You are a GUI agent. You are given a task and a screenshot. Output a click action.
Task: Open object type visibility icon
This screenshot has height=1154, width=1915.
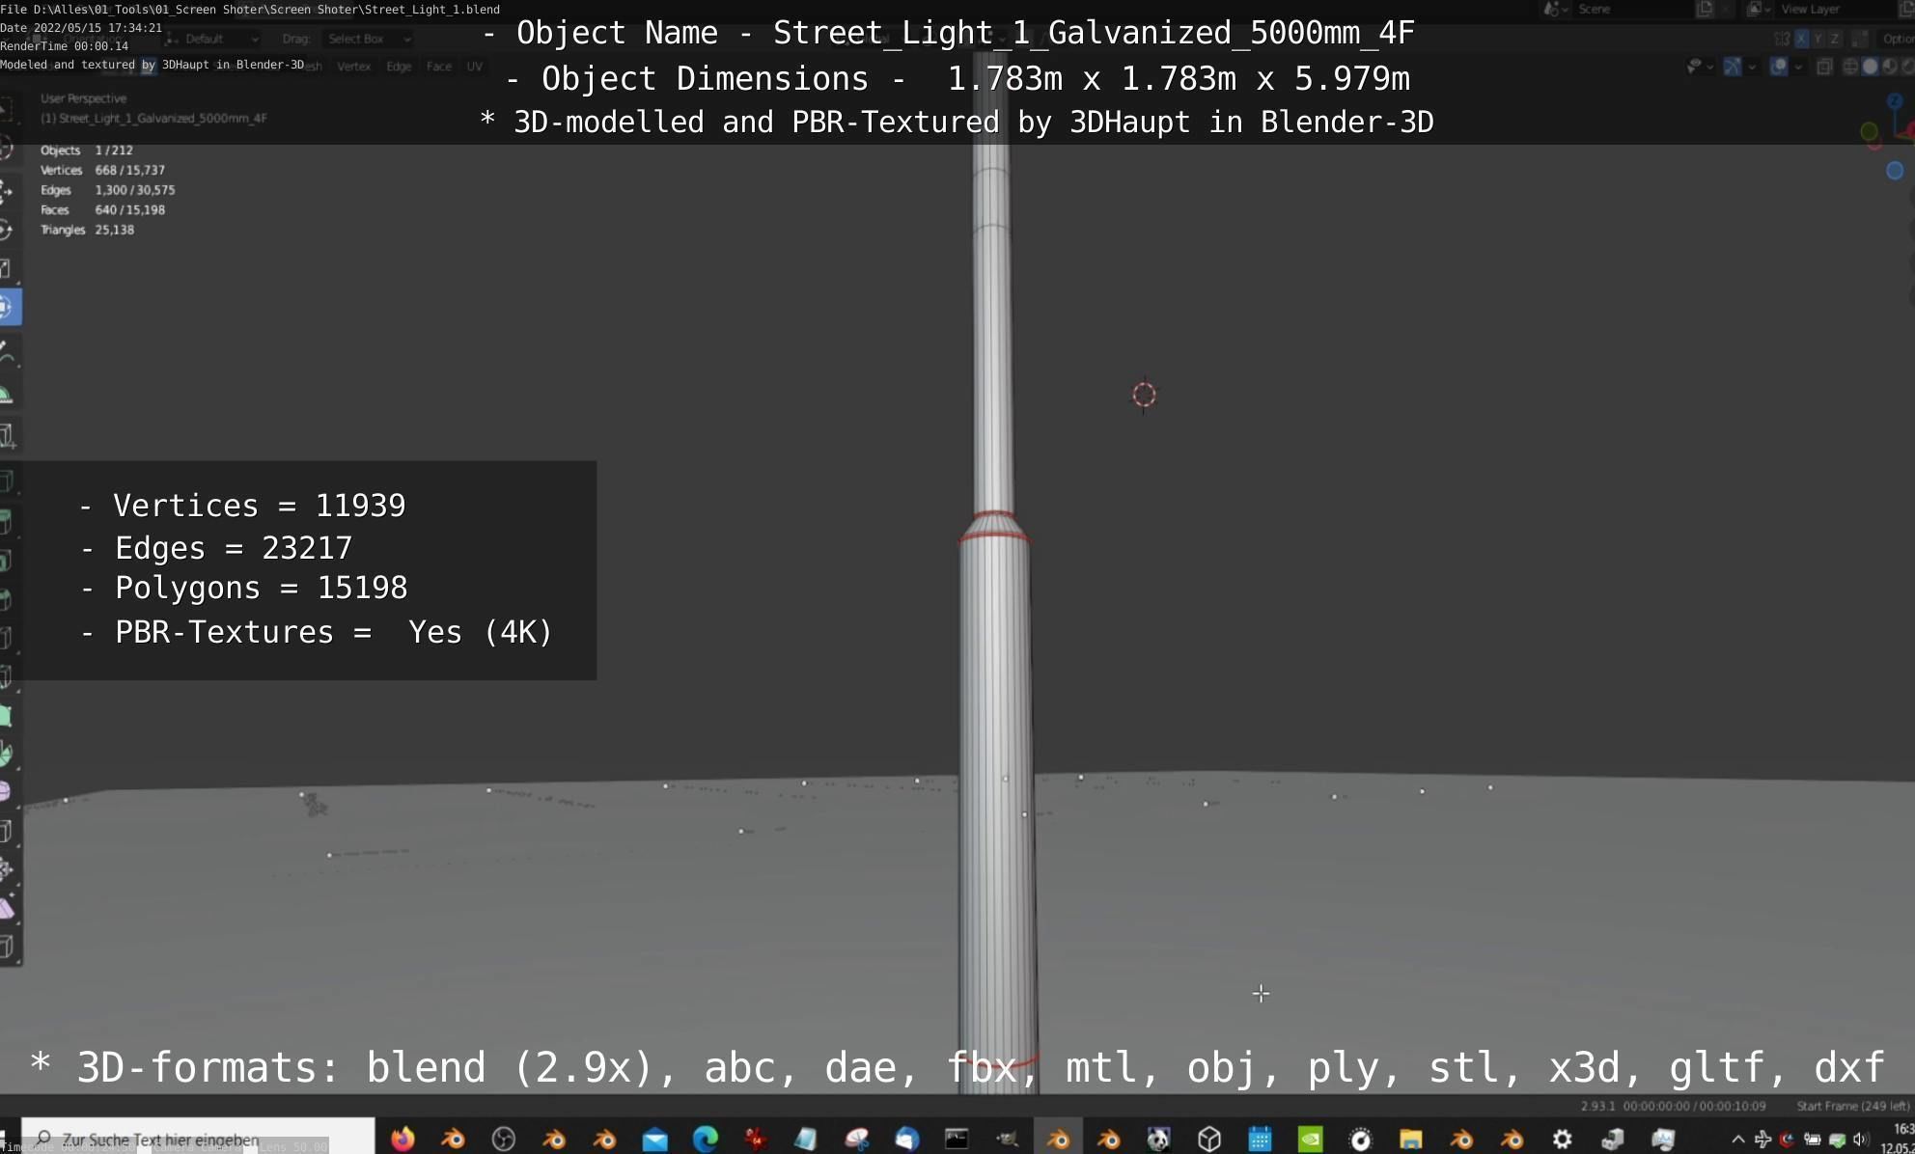point(1694,67)
